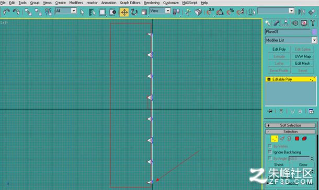
Task: Open the All selection filter dropdown
Action: pos(66,11)
